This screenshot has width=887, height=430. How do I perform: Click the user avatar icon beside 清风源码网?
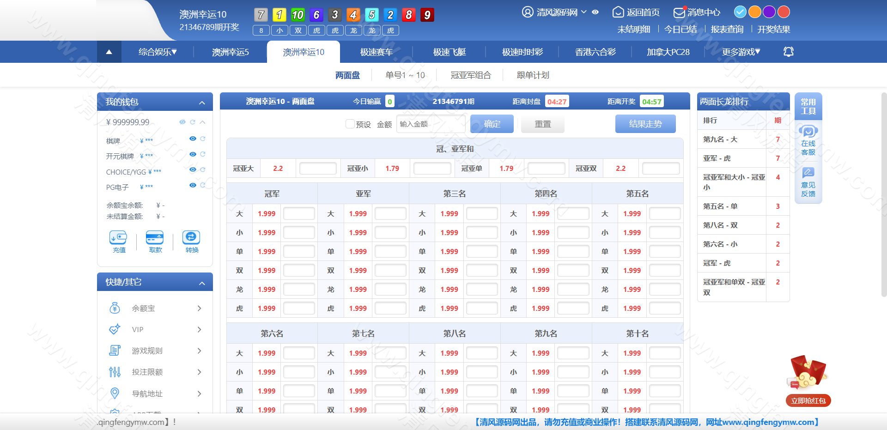tap(528, 12)
